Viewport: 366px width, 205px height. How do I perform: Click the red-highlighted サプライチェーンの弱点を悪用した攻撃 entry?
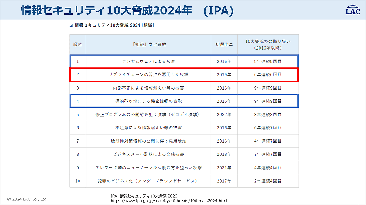point(148,75)
